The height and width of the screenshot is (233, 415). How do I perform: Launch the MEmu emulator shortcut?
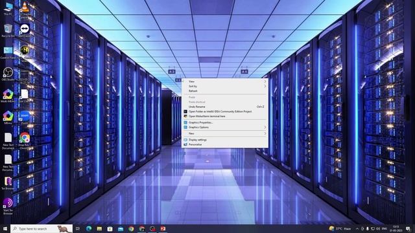(8, 118)
